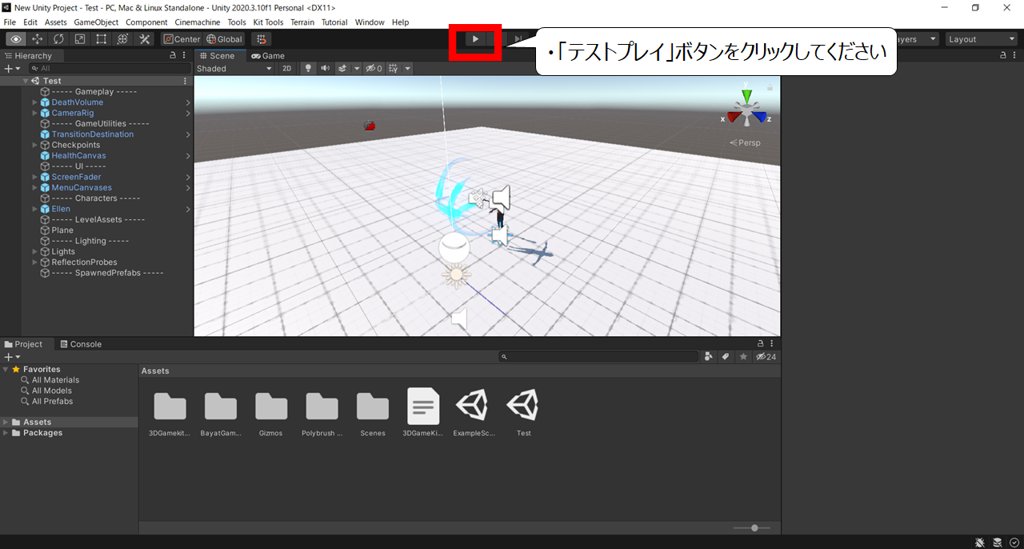Image resolution: width=1024 pixels, height=549 pixels.
Task: Click search-by-label tag icon in Project panel
Action: click(726, 357)
